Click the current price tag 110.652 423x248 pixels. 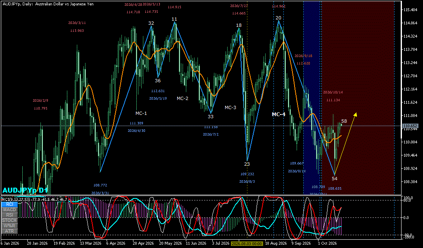click(x=410, y=126)
